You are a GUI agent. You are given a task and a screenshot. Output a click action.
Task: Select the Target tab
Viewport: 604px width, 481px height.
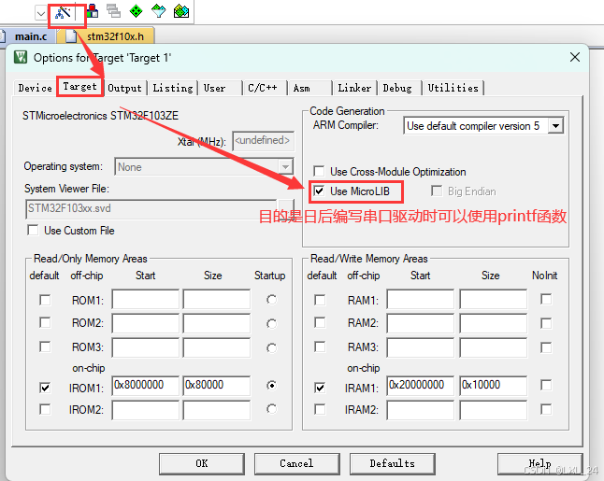point(80,87)
